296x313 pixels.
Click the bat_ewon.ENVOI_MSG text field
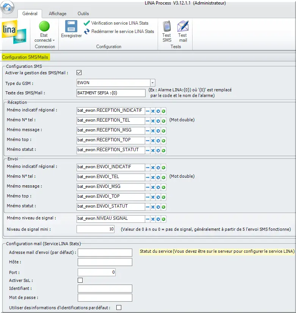coord(111,187)
